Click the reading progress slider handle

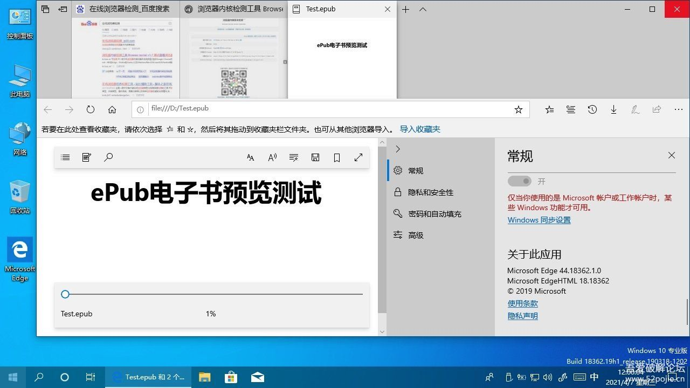tap(65, 294)
